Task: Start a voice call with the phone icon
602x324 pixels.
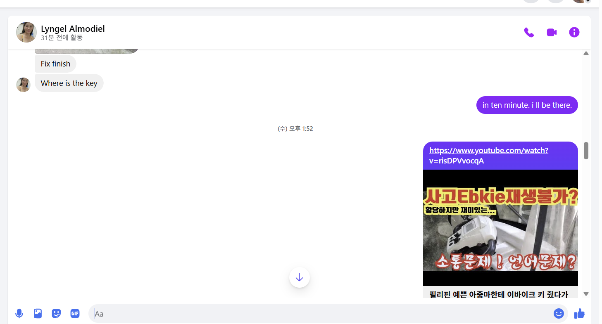Action: (529, 32)
